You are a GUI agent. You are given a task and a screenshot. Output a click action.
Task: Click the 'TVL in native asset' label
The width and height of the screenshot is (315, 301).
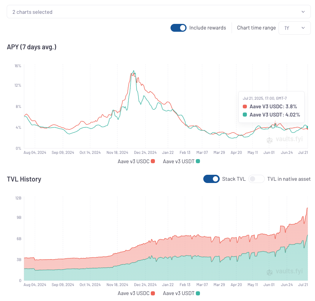289,179
